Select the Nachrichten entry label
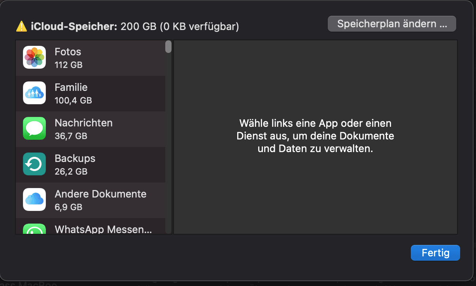This screenshot has height=286, width=476. 84,123
